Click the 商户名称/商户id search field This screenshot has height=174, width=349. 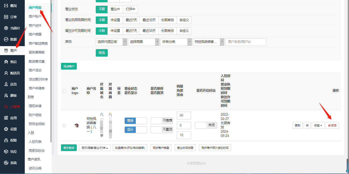point(245,42)
